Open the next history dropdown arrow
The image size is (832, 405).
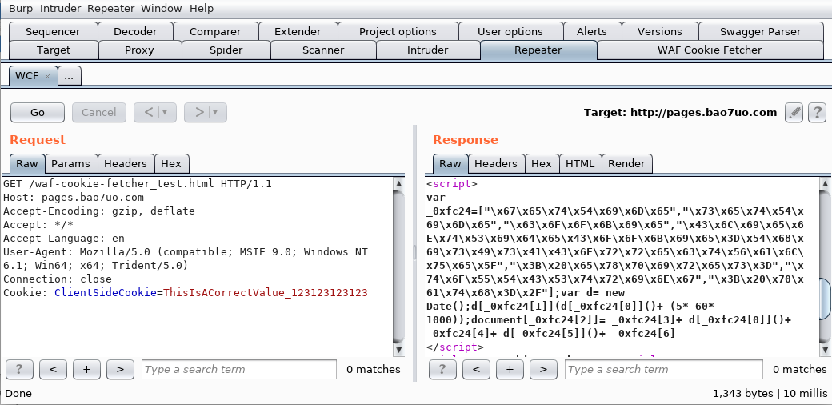coord(215,113)
